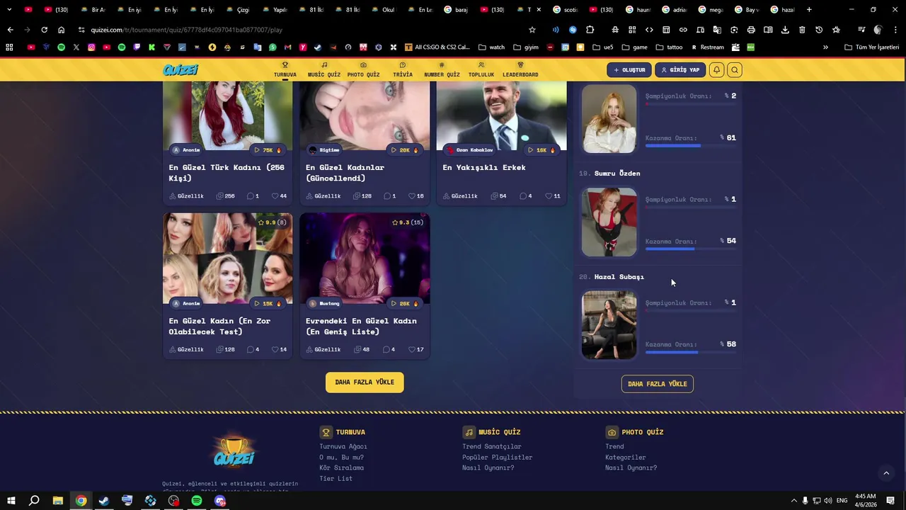
Task: Open the browser extensions puzzle icon
Action: pyautogui.click(x=590, y=30)
